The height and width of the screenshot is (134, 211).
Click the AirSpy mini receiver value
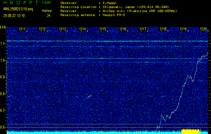(140, 11)
